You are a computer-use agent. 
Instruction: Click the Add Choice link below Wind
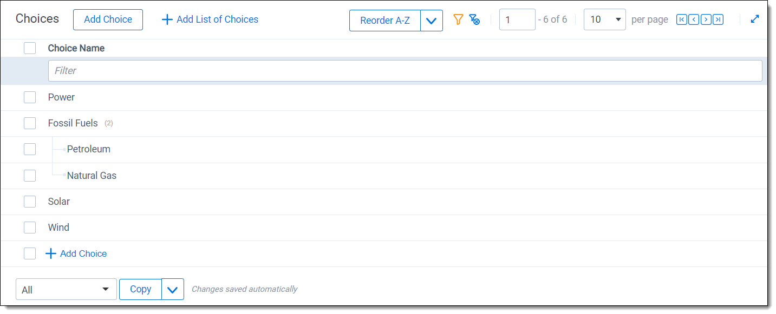click(83, 253)
